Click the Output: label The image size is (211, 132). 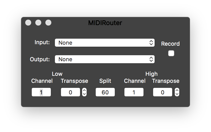(40, 59)
